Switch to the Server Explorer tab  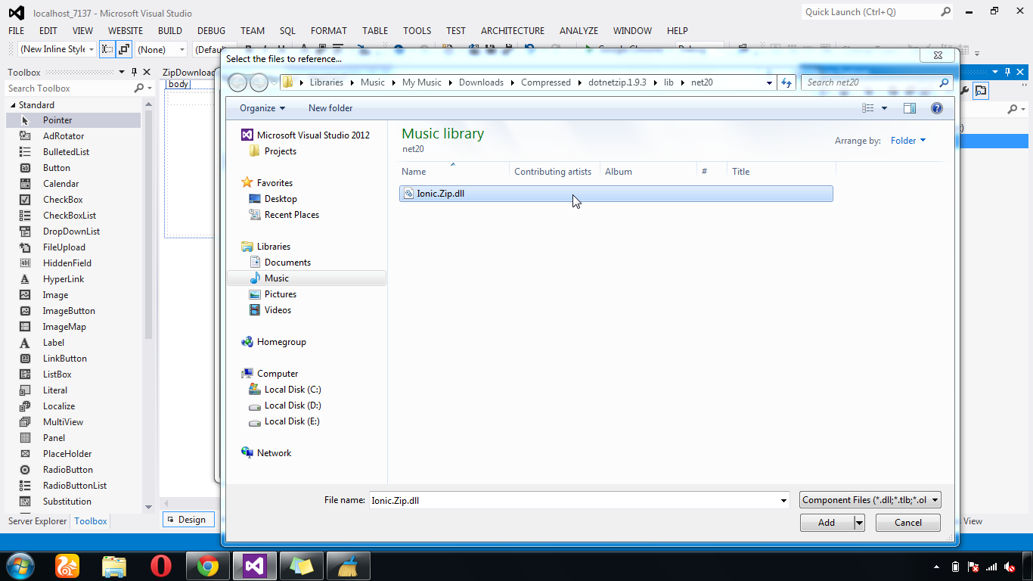37,521
